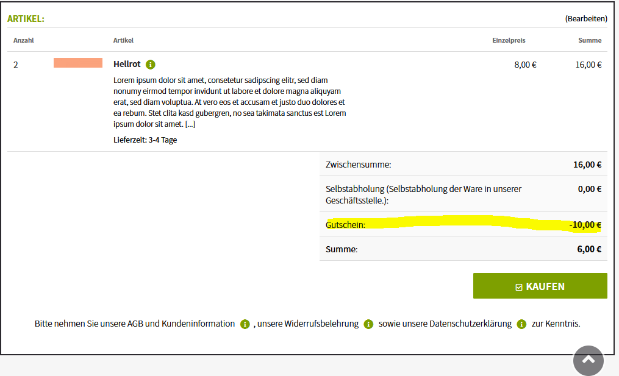Click the Widerrufsbelehrung info icon
The width and height of the screenshot is (619, 376).
point(368,324)
